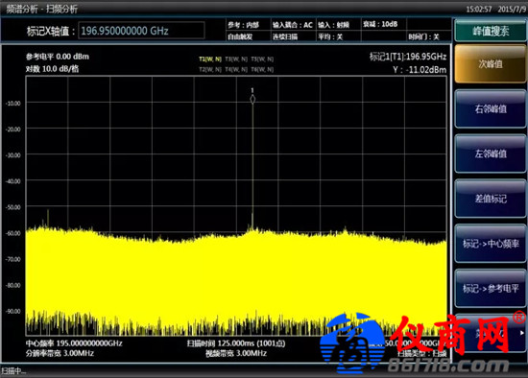
Task: Open the 衰减: 10dB attenuation setting
Action: (x=380, y=24)
